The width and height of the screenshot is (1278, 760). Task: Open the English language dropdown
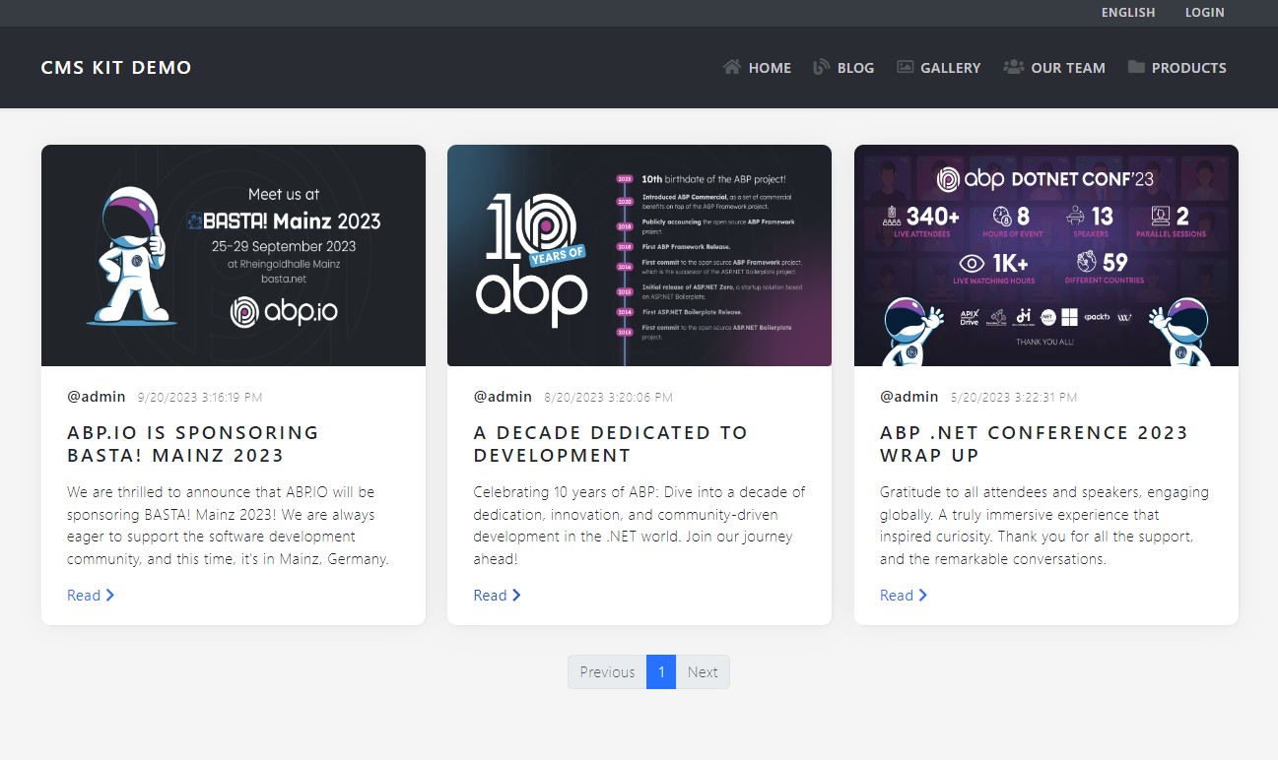pyautogui.click(x=1127, y=13)
